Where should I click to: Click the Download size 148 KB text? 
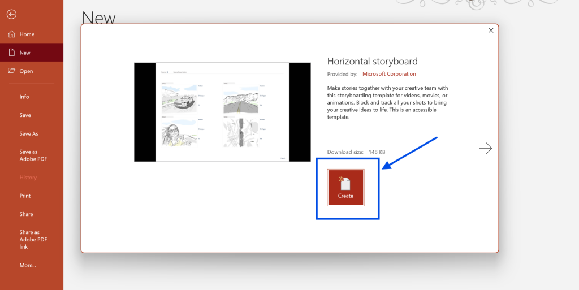pos(356,152)
